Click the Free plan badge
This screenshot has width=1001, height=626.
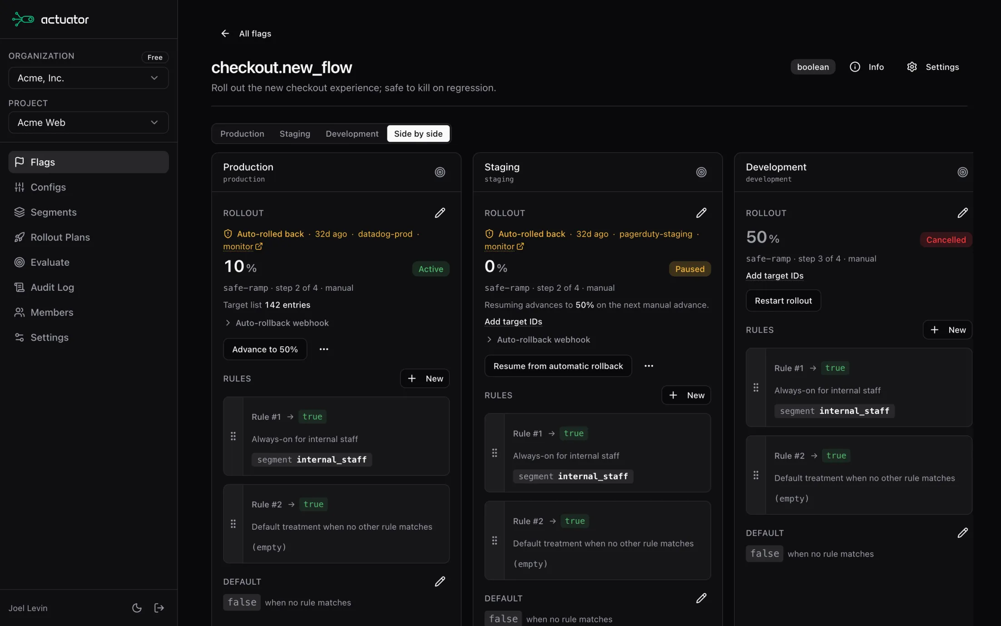tap(155, 57)
